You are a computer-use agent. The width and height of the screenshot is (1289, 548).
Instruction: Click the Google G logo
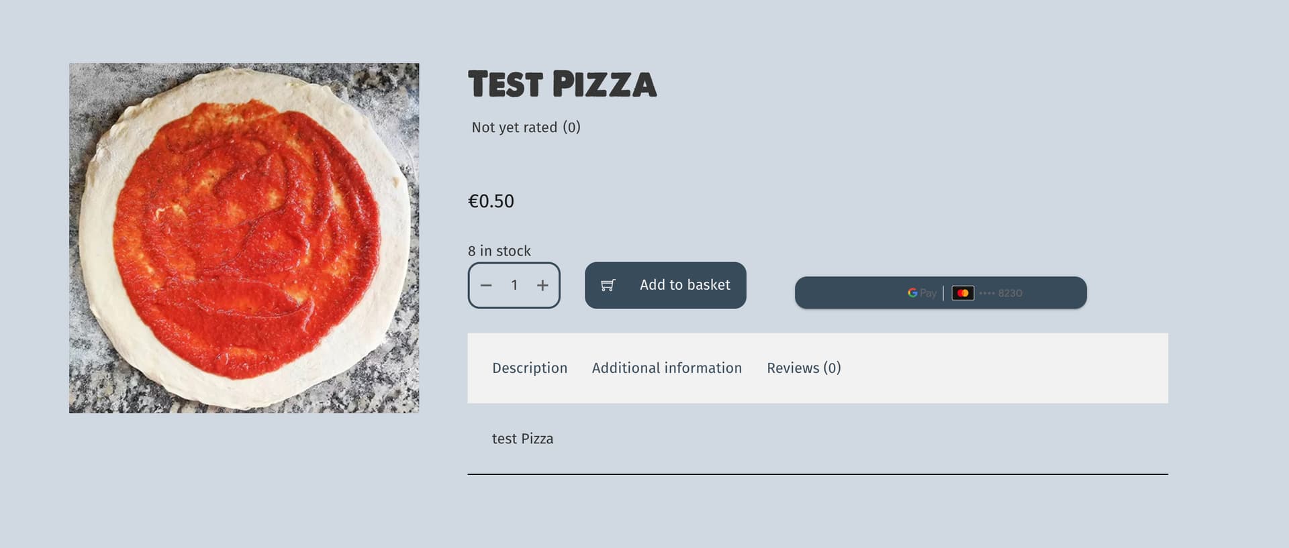[x=912, y=293]
